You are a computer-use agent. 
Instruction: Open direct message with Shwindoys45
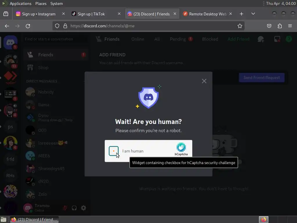coord(56,169)
